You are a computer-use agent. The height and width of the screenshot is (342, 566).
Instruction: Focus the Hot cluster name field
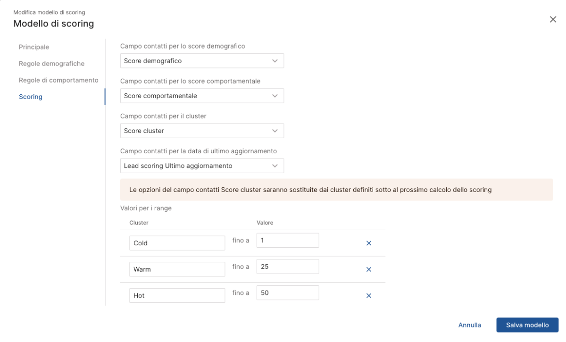coord(177,296)
